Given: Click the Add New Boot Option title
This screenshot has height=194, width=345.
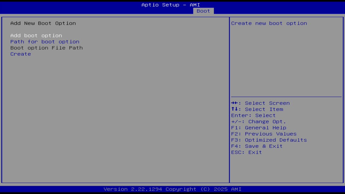Looking at the screenshot, I should click(43, 23).
